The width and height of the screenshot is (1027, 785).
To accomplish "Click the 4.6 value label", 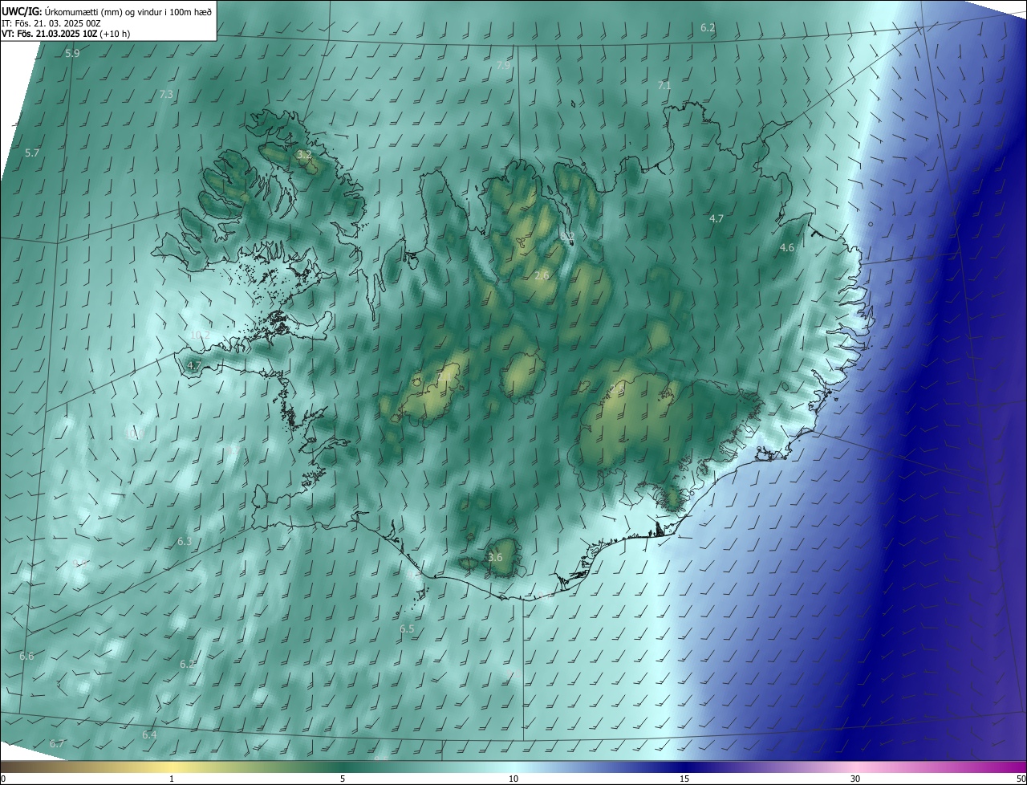I will click(x=787, y=248).
